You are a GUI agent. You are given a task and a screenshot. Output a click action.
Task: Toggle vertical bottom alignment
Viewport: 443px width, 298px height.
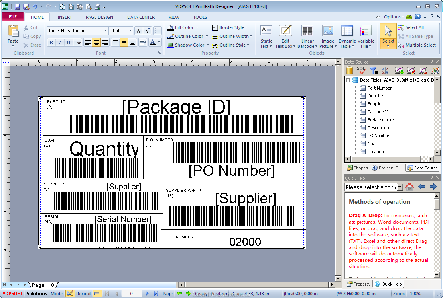click(x=132, y=43)
